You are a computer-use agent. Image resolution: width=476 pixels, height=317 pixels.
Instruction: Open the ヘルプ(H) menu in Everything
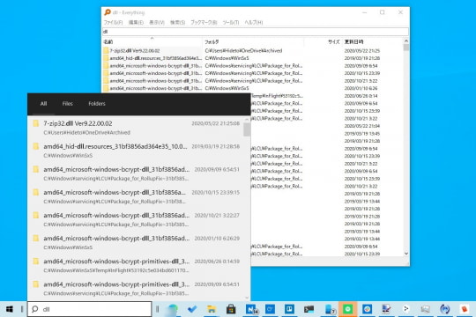(254, 22)
